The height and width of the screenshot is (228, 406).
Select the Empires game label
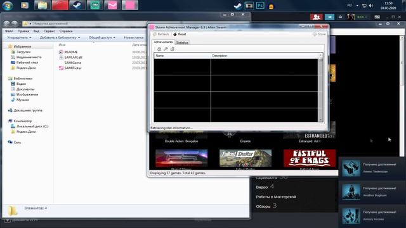[x=246, y=141]
